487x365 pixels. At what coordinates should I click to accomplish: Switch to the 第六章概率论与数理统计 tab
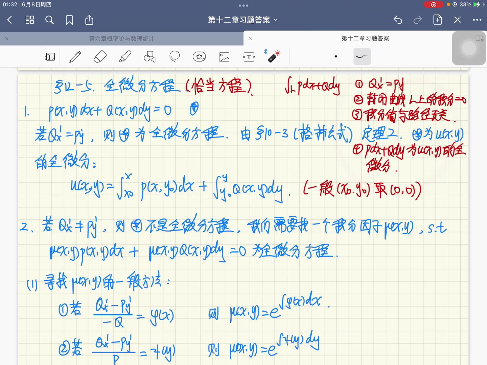(x=122, y=39)
